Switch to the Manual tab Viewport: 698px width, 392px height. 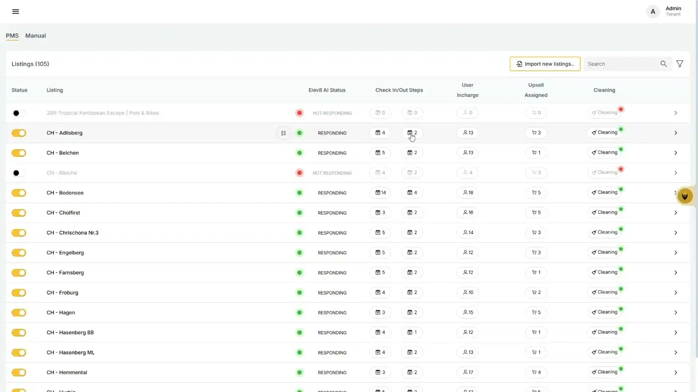[35, 36]
